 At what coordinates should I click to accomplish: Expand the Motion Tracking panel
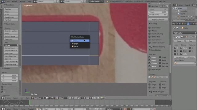149,47
